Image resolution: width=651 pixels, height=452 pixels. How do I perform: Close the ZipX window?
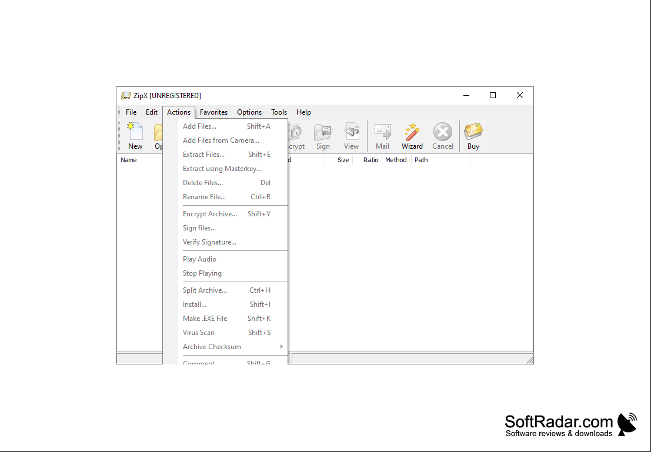point(520,95)
